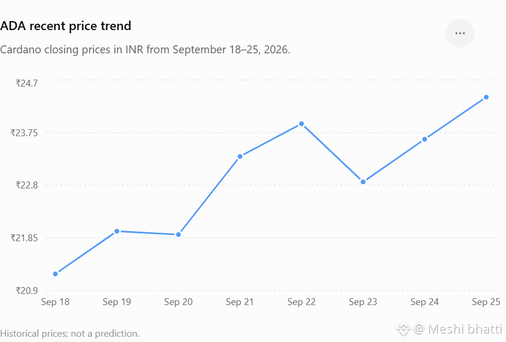Click the ₹23.75 axis label

(24, 133)
